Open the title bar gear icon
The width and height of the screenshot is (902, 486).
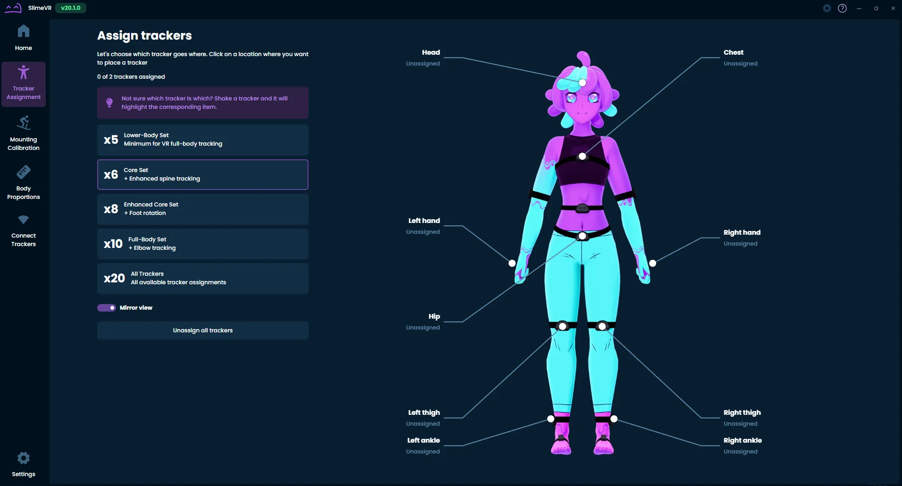coord(827,8)
